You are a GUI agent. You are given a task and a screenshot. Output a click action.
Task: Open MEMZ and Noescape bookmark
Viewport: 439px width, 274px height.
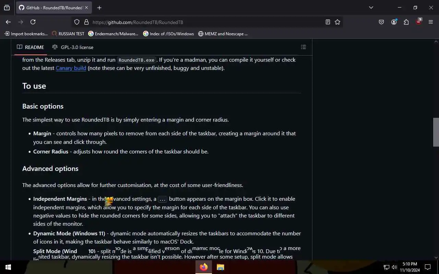click(223, 34)
